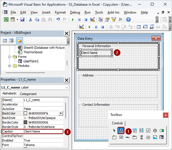Viewport: 172px width, 150px height.
Task: Toggle Design Mode in the Debug toolbar
Action: (81, 27)
